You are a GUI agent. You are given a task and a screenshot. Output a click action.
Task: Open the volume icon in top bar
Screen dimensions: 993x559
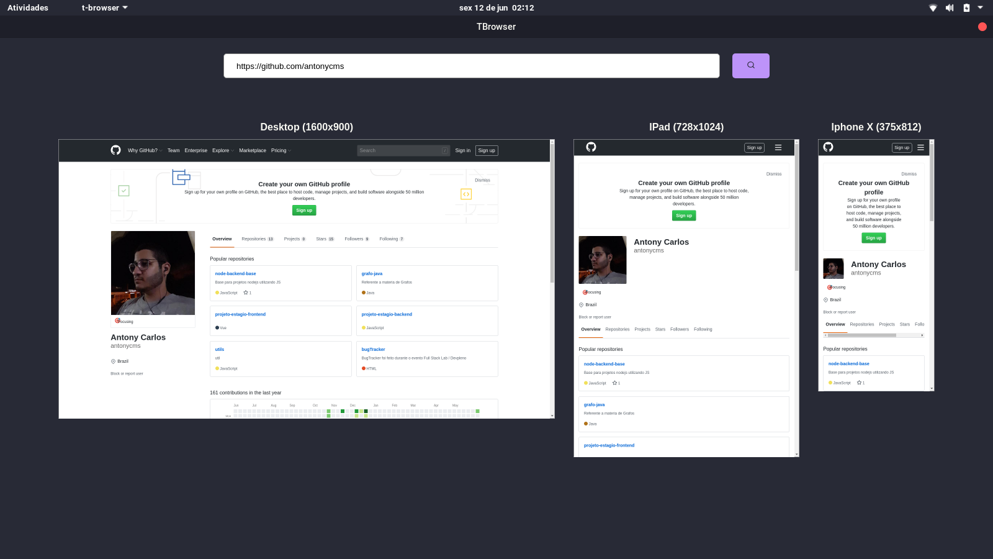point(950,7)
